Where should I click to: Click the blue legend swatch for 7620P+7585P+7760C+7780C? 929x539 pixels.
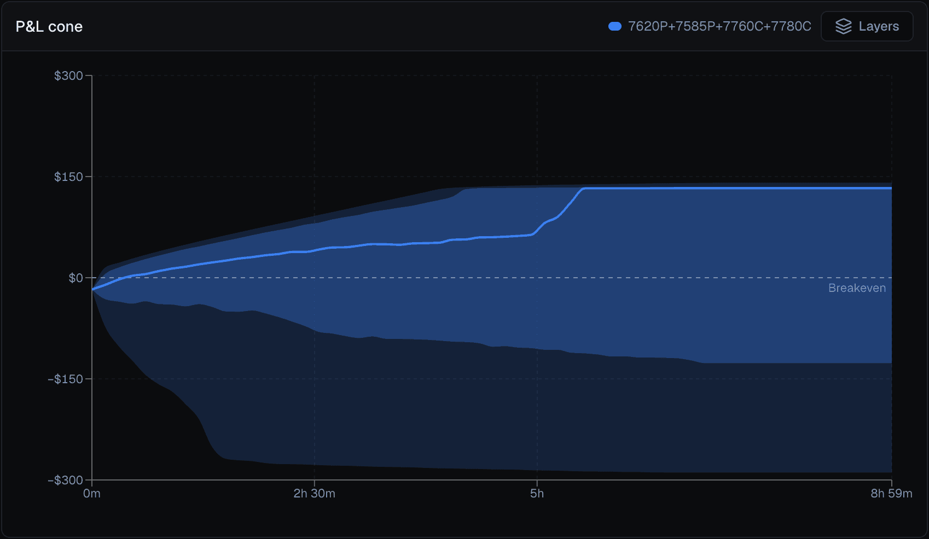(615, 26)
